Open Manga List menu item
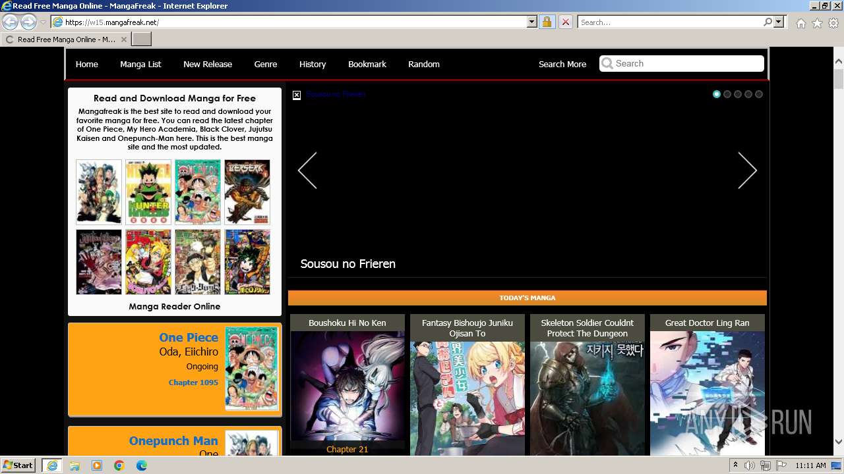 click(x=140, y=64)
